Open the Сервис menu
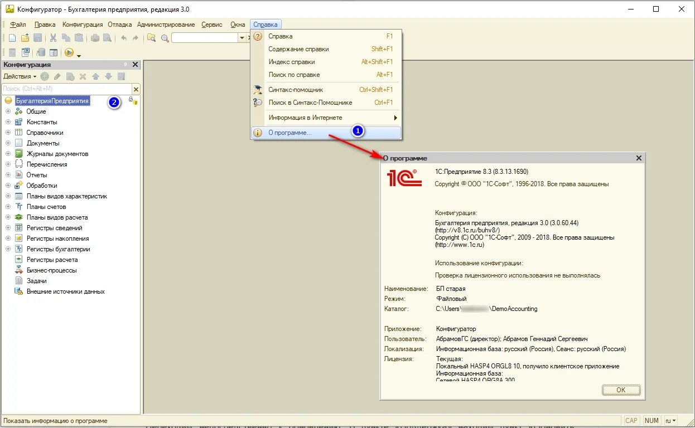Viewport: 695px width, 428px height. pos(212,25)
